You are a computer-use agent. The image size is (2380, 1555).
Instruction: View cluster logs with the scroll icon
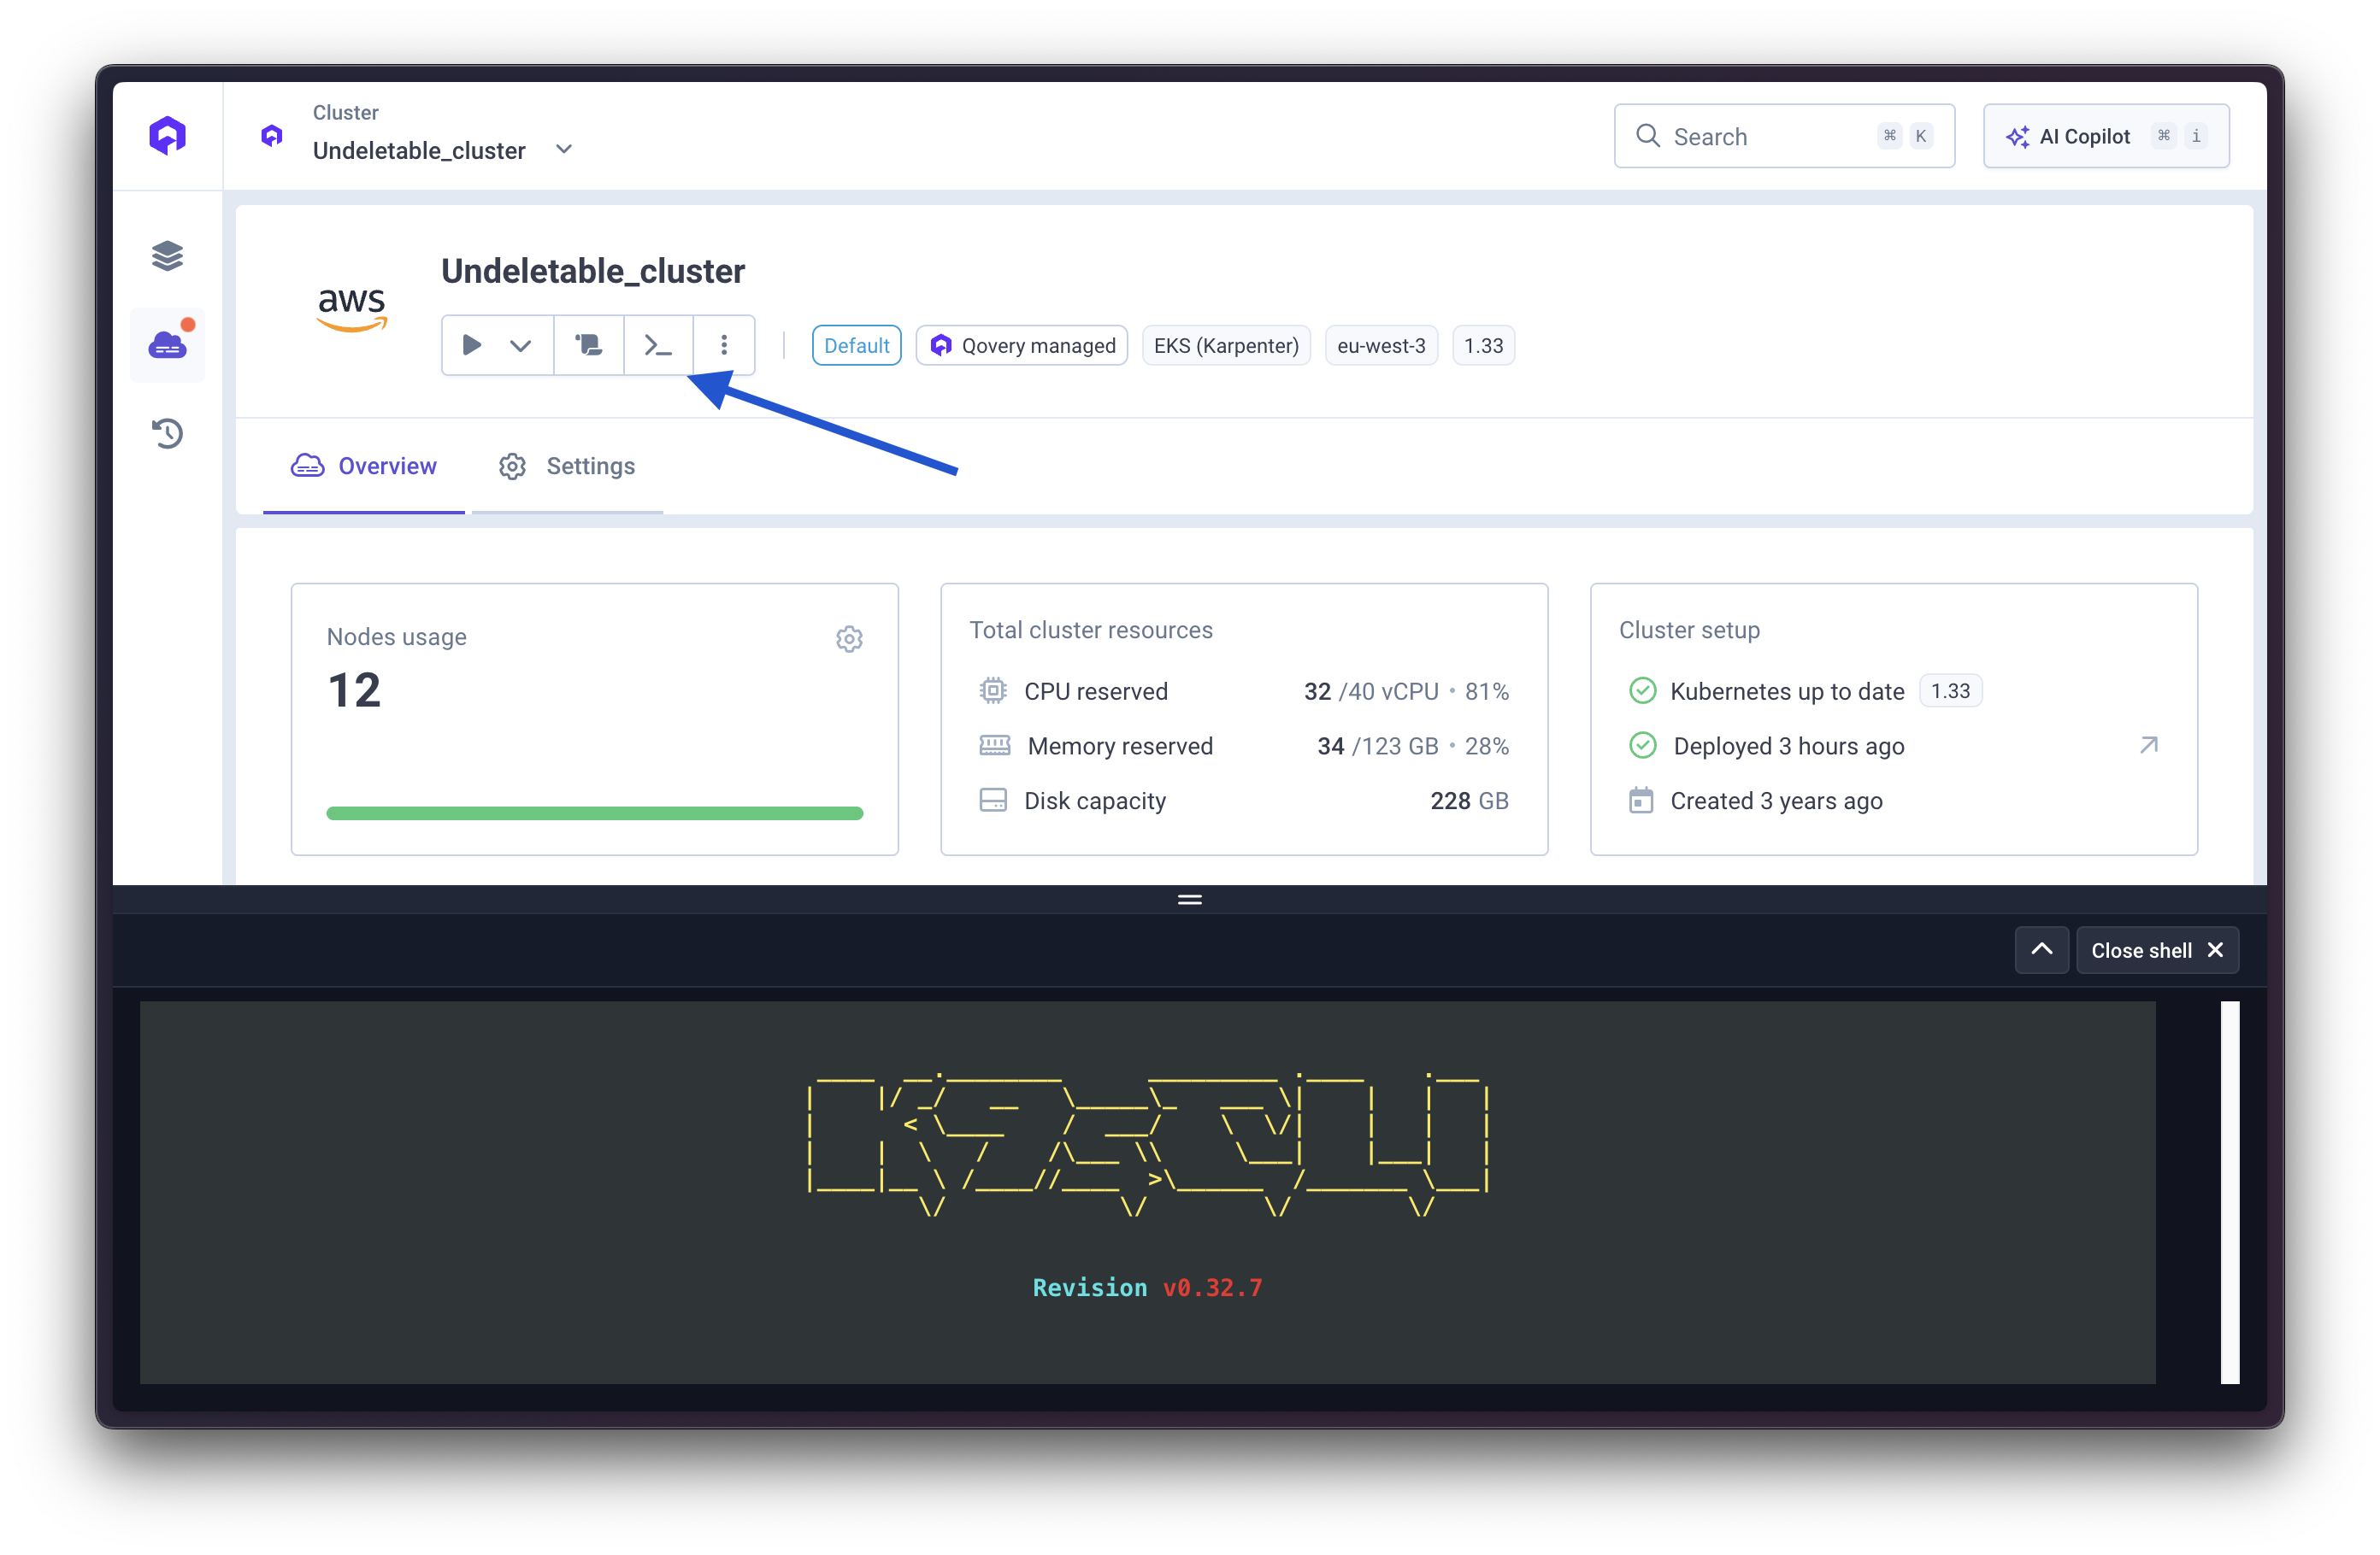(588, 345)
